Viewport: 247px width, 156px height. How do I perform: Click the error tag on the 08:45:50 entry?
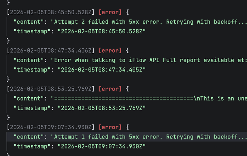110,12
